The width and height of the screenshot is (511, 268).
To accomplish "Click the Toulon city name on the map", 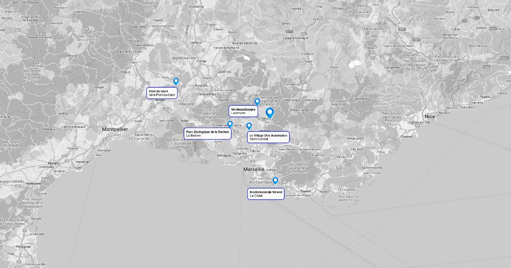I will pyautogui.click(x=305, y=191).
